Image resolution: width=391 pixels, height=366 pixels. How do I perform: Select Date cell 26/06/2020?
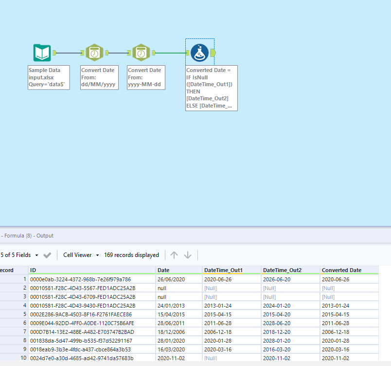(179, 279)
